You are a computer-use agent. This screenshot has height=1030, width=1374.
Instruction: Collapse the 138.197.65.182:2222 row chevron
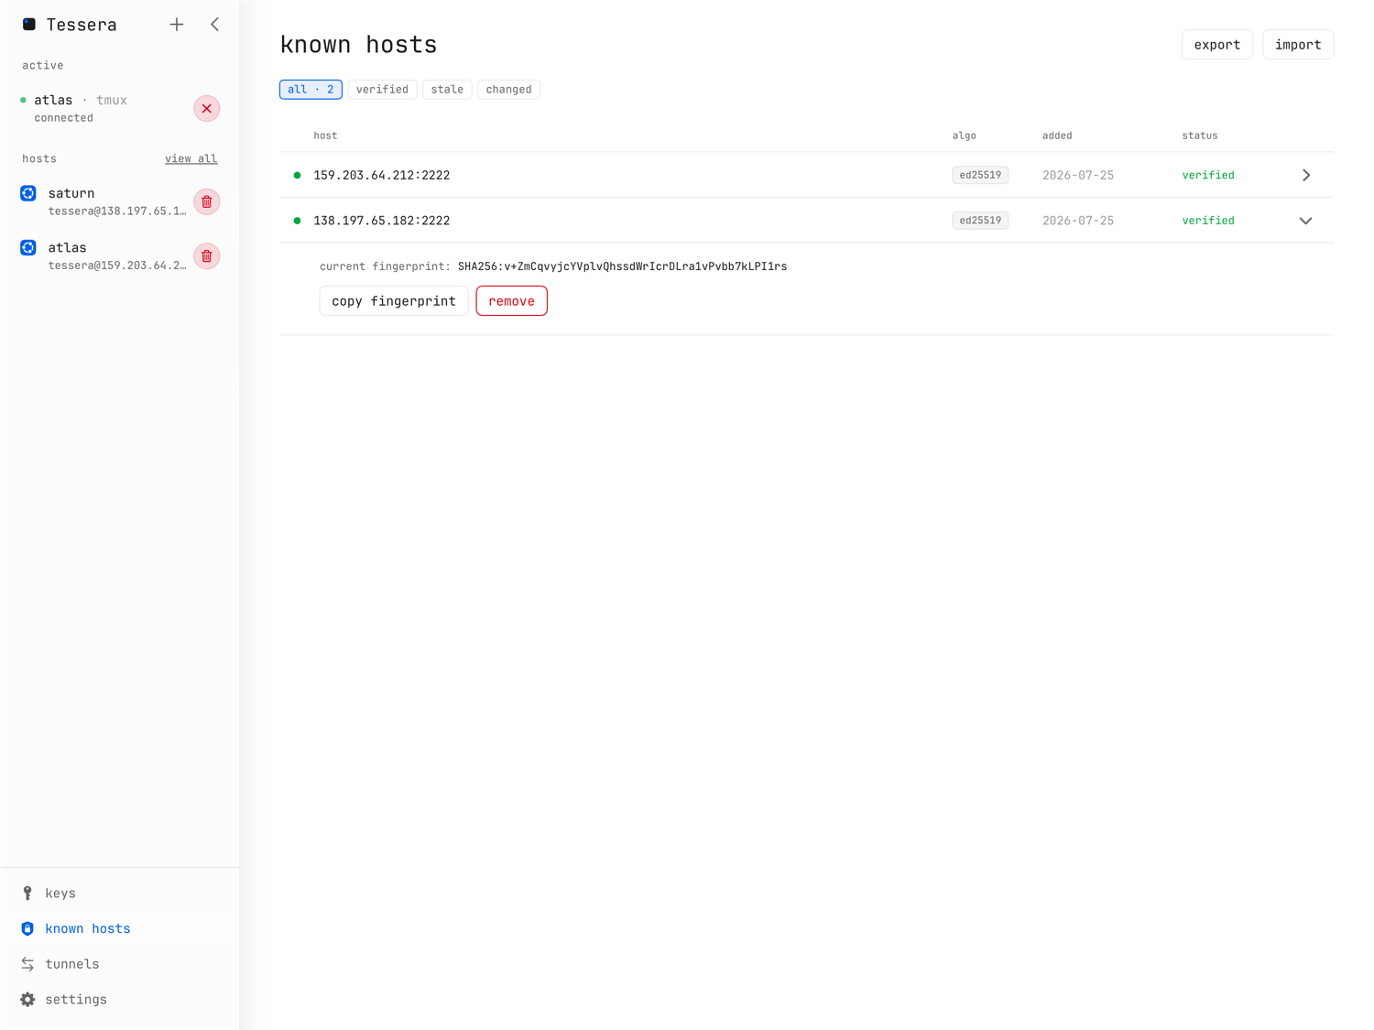1306,221
